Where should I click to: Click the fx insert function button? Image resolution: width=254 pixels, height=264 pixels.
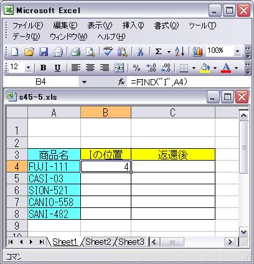tap(121, 82)
